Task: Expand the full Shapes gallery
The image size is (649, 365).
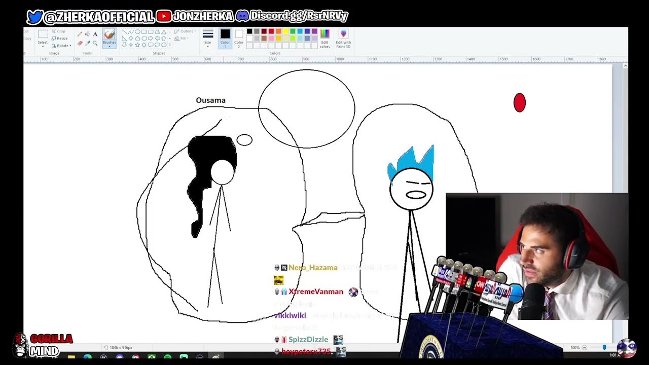Action: tap(170, 45)
